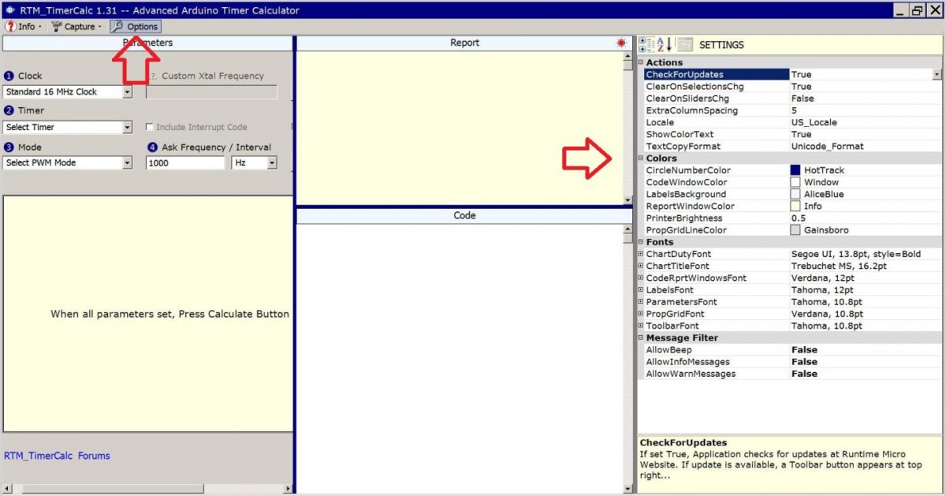Click the app icon in title bar
This screenshot has width=946, height=496.
pyautogui.click(x=9, y=10)
